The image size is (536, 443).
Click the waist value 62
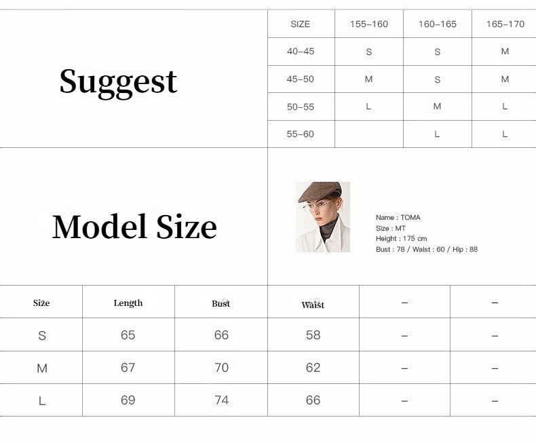[x=313, y=368]
